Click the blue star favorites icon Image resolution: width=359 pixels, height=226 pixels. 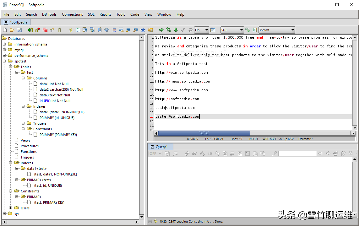[143, 30]
